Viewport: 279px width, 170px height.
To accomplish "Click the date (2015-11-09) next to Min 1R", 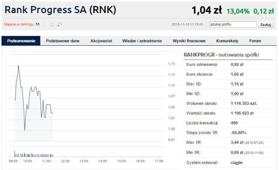I will (x=254, y=153).
